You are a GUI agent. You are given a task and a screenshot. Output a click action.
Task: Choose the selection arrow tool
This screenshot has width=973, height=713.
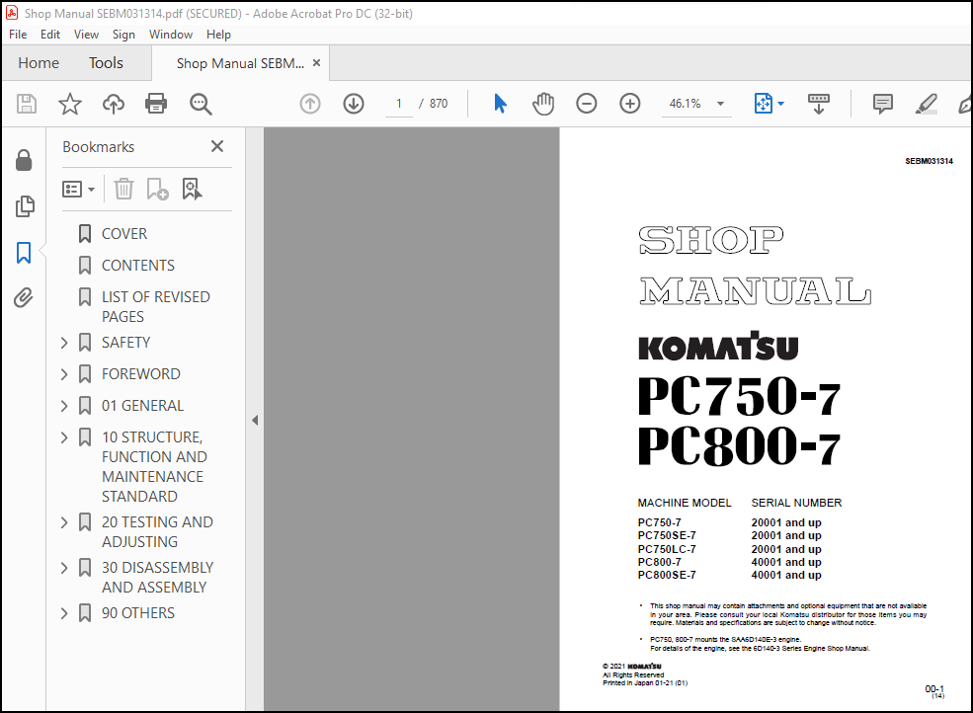[x=500, y=104]
